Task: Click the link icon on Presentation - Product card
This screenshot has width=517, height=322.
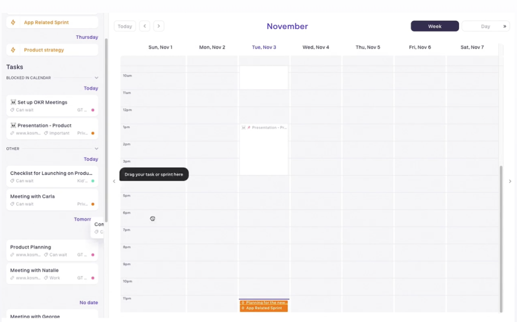Action: [12, 133]
